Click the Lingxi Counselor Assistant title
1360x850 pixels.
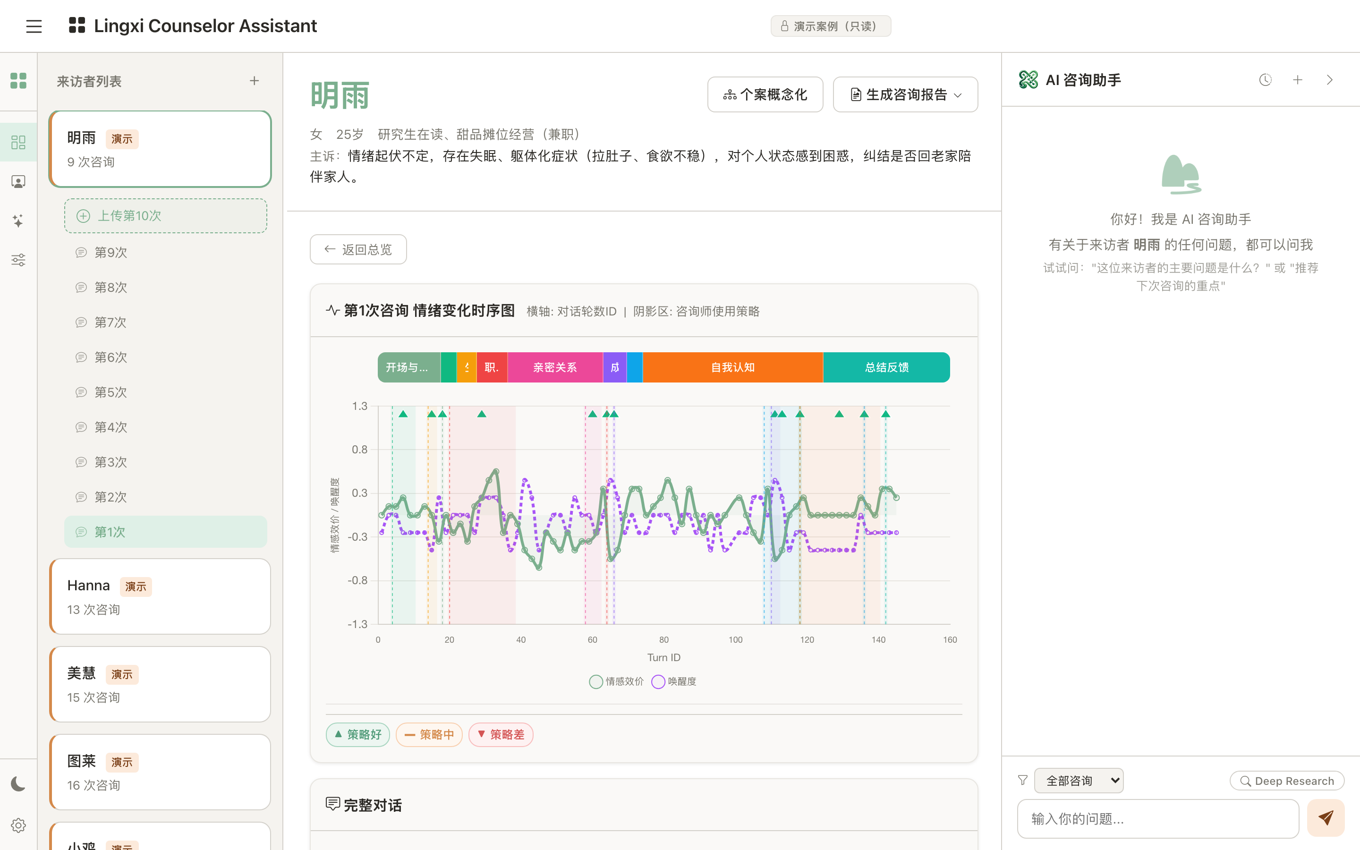point(205,26)
